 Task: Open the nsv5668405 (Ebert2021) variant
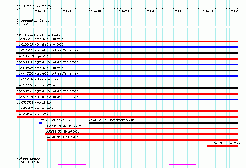(62, 132)
